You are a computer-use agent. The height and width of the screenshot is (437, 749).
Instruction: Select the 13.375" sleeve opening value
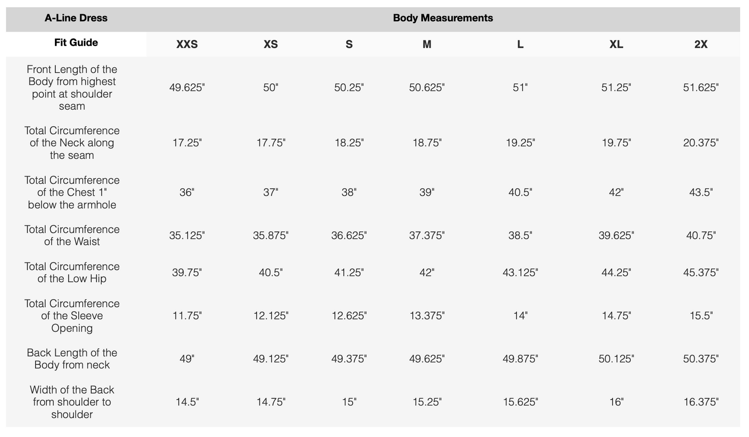coord(427,316)
